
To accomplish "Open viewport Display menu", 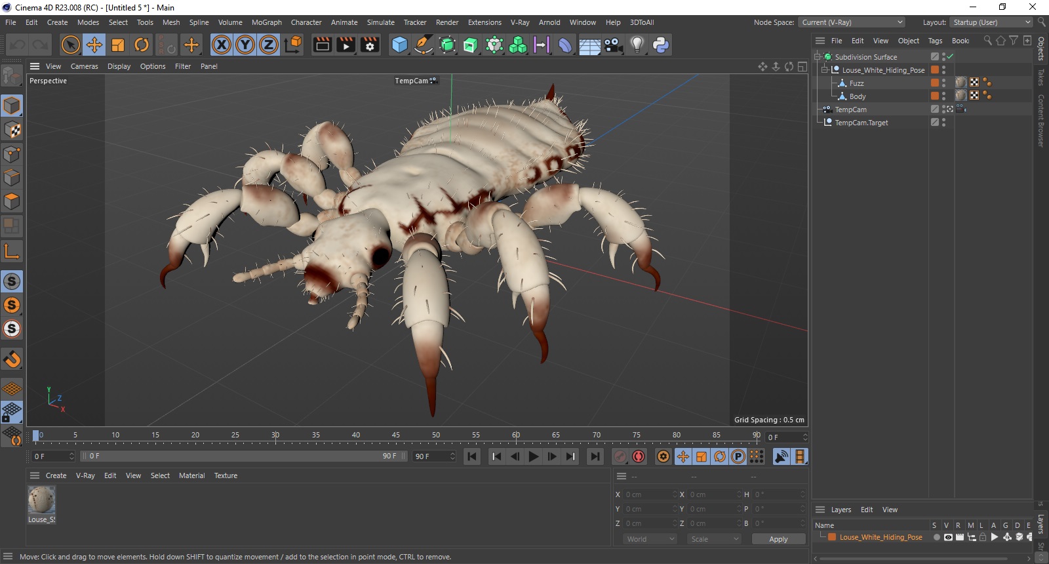I will [119, 66].
